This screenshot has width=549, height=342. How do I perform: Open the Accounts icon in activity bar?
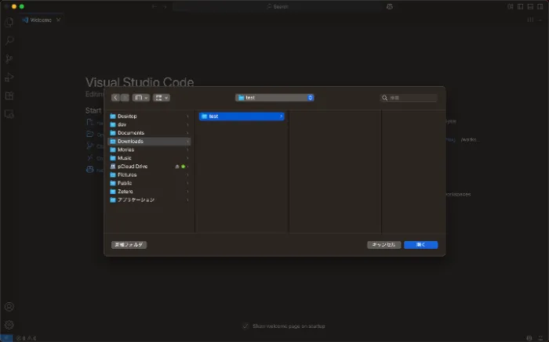(9, 307)
